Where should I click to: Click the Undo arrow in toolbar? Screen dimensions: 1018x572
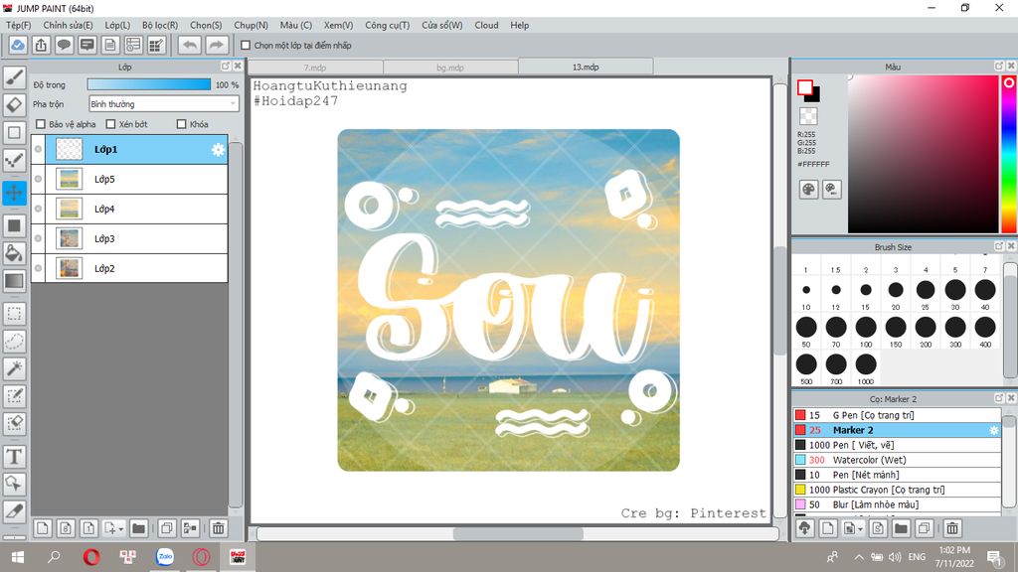[x=190, y=46]
